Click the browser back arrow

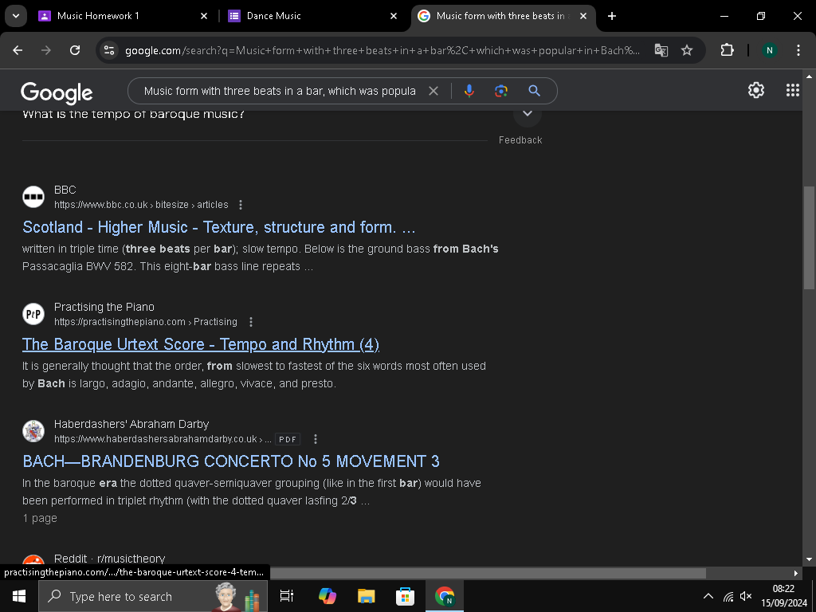tap(18, 50)
